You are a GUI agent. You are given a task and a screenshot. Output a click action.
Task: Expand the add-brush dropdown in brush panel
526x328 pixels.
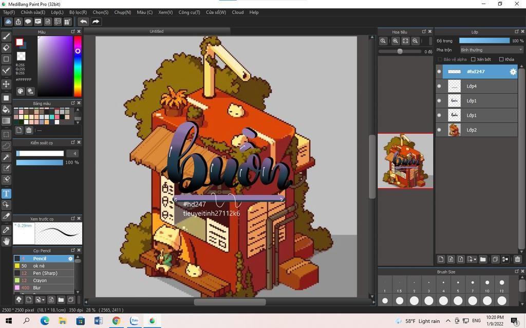pos(43,299)
